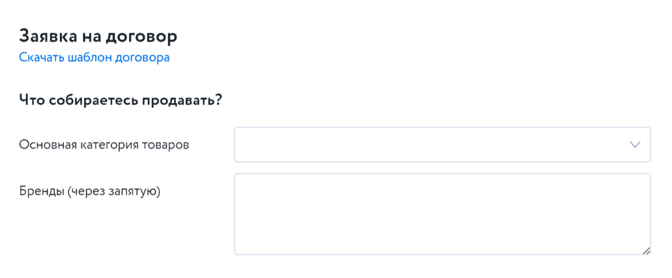Click the Бренды (через запятую) label
The width and height of the screenshot is (672, 278).
click(90, 192)
